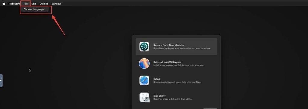This screenshot has height=109, width=308.
Task: Click 'Repair or erase a disk' description
Action: click(x=172, y=99)
